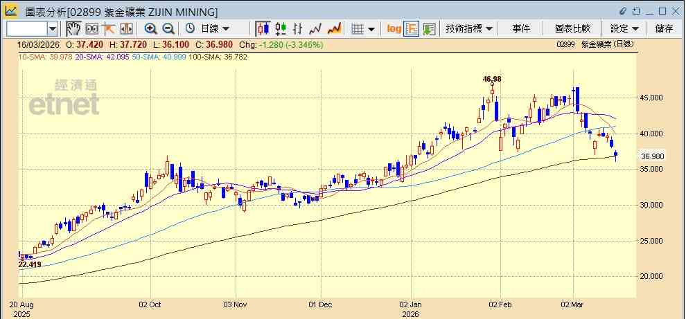Open the 技術指標 menu
This screenshot has width=686, height=319.
point(469,29)
